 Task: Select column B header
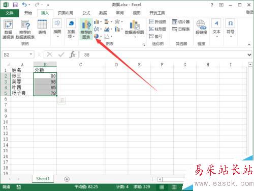click(x=45, y=65)
